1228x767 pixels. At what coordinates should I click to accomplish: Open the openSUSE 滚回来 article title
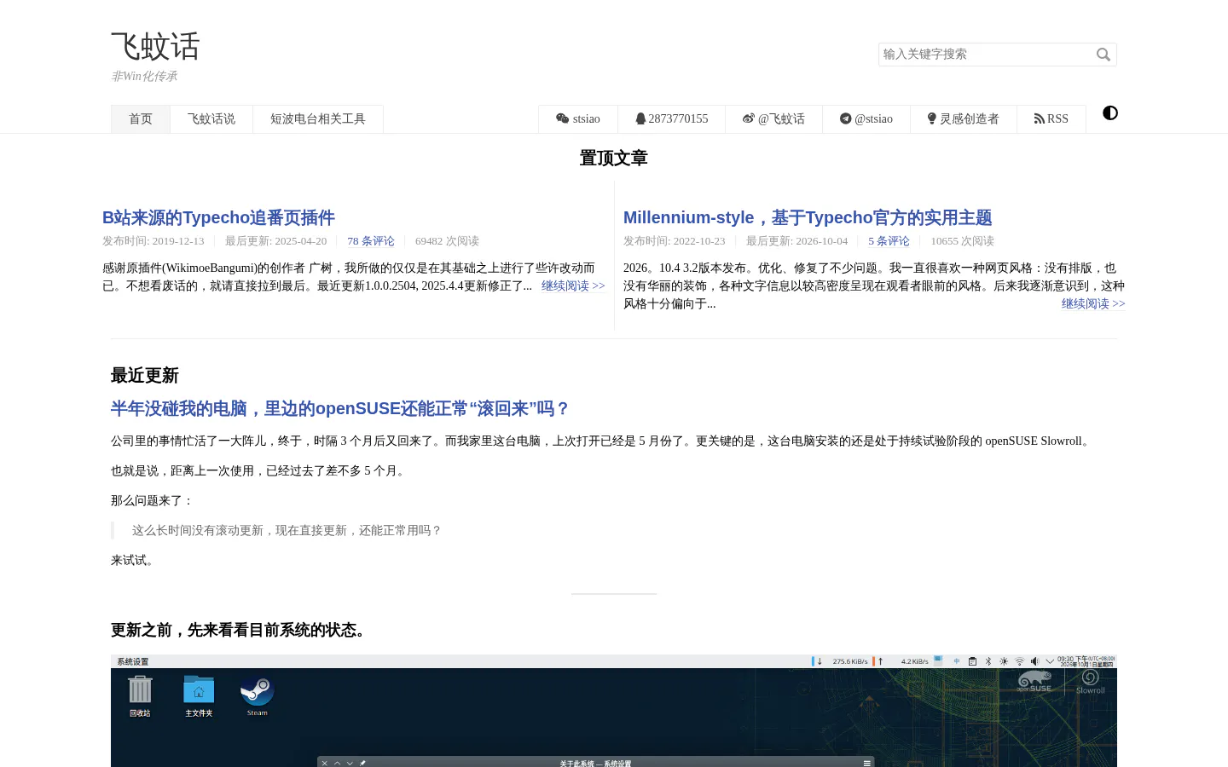tap(340, 408)
